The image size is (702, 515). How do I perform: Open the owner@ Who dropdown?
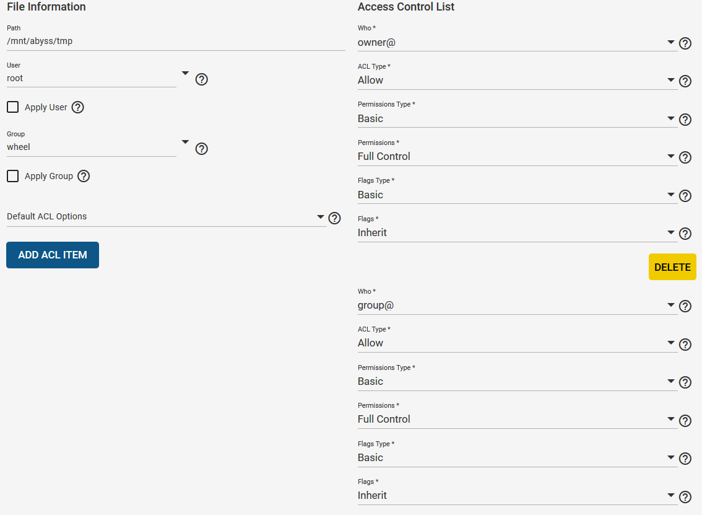coord(516,42)
